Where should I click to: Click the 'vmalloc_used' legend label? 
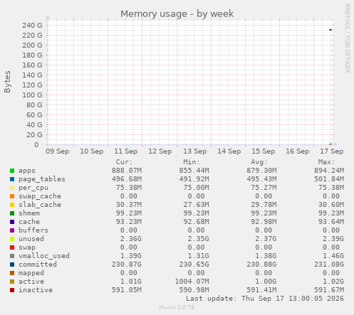coord(44,256)
